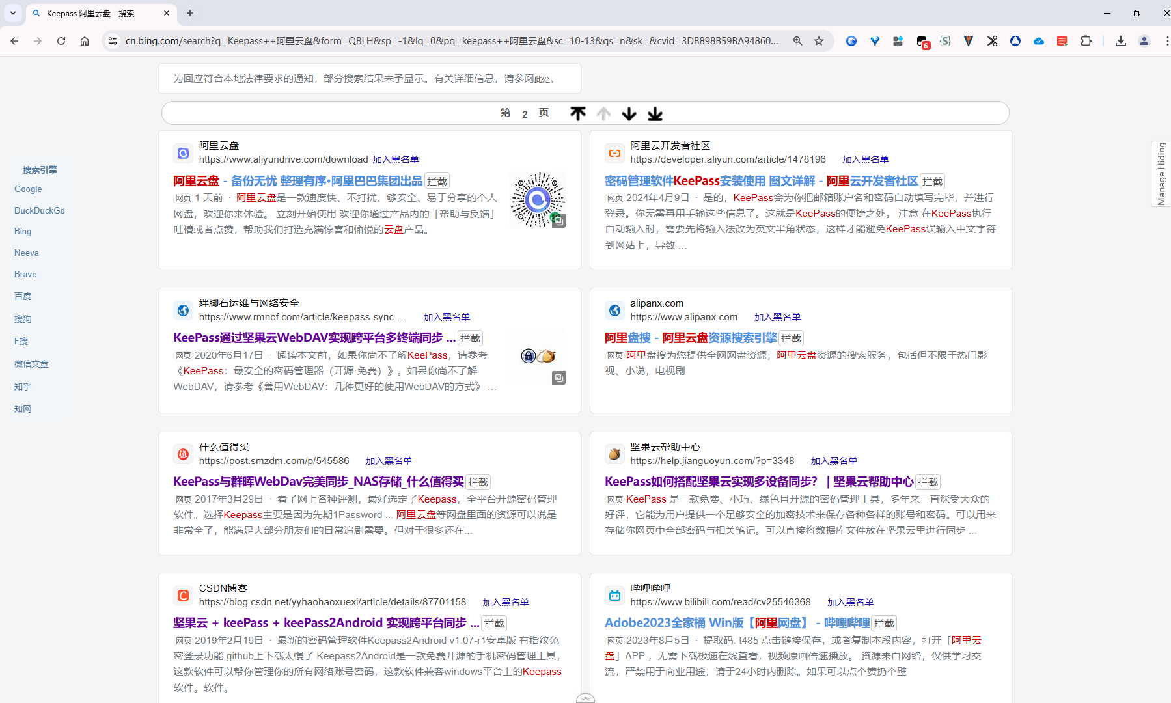Blacklist aliyundrive.com with 加入黑名单
This screenshot has height=703, width=1171.
(396, 159)
